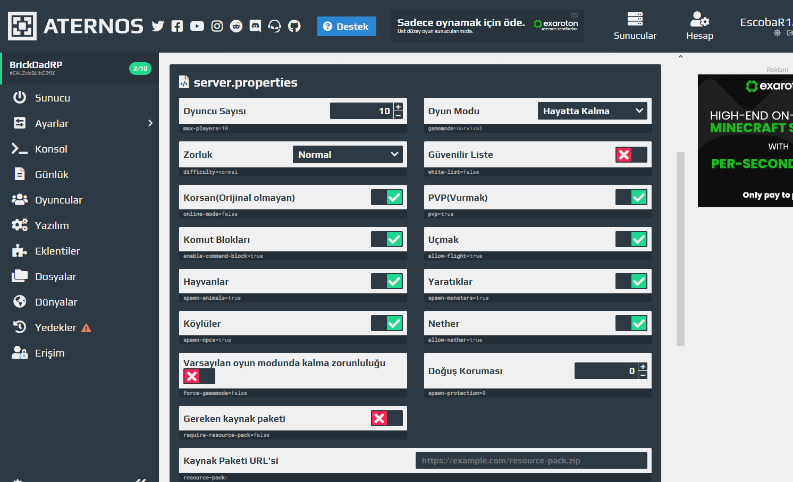The width and height of the screenshot is (793, 482).
Task: Open the Zorluk difficulty dropdown
Action: [x=348, y=155]
